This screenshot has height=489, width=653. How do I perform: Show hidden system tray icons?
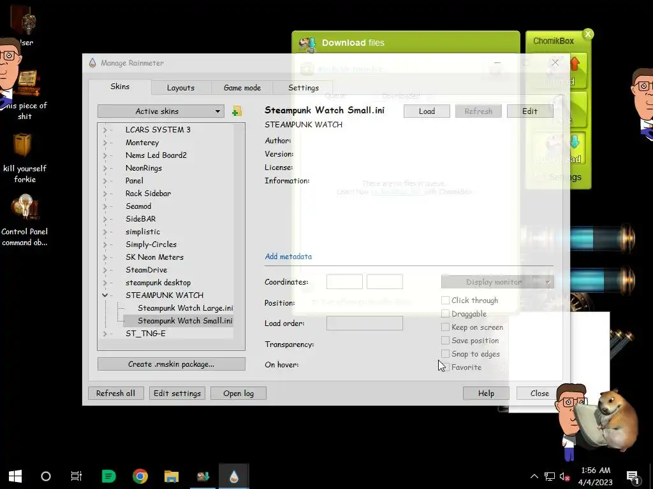[534, 476]
